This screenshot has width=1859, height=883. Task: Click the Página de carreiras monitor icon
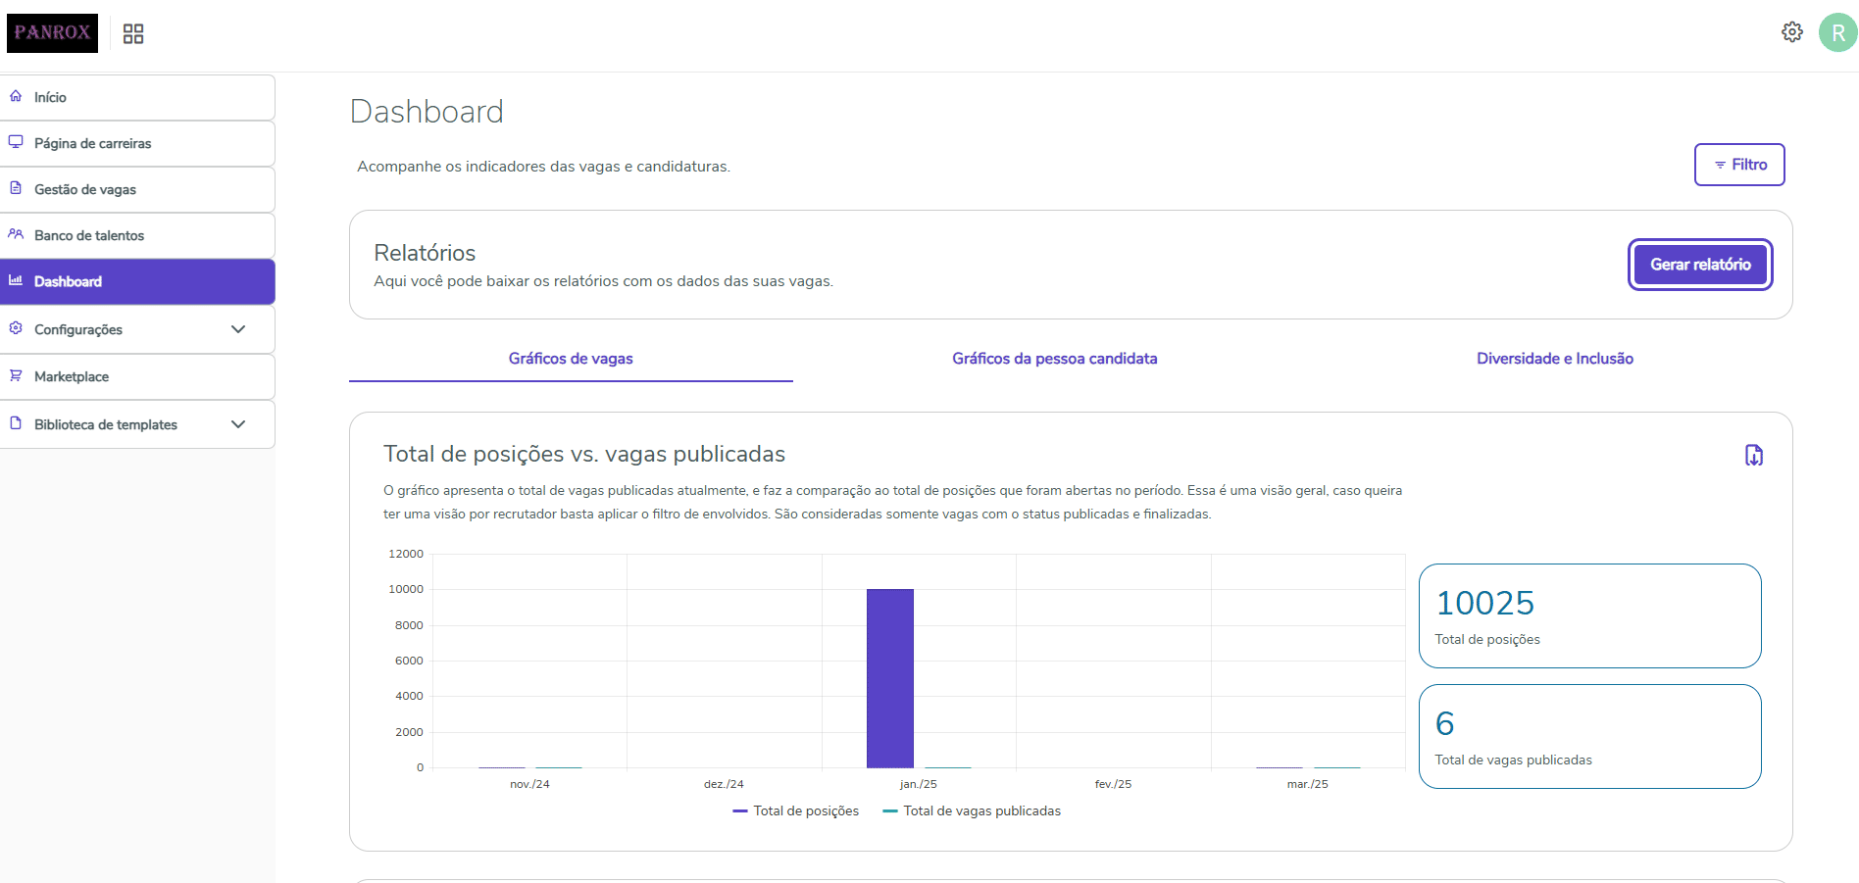[16, 142]
